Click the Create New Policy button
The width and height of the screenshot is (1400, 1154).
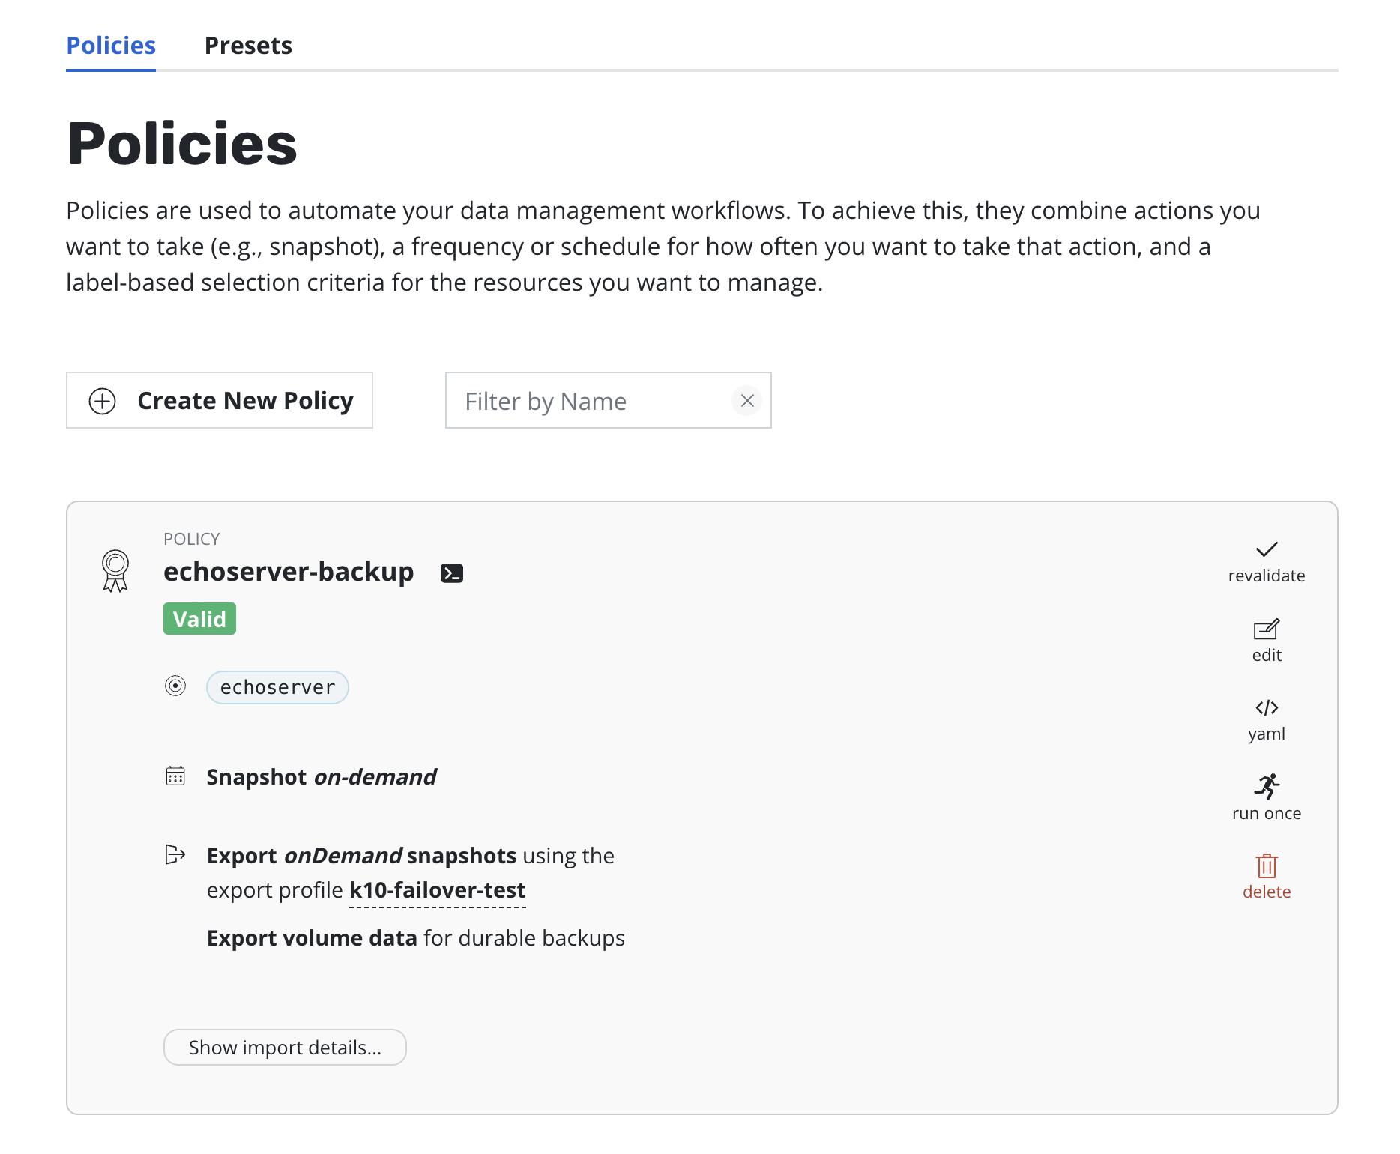pos(220,401)
